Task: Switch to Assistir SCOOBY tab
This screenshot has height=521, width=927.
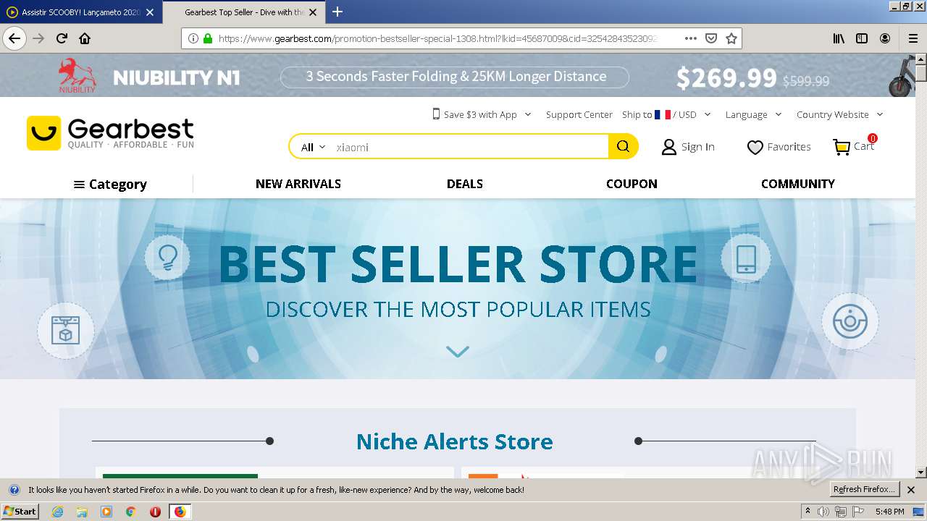Action: pyautogui.click(x=80, y=12)
